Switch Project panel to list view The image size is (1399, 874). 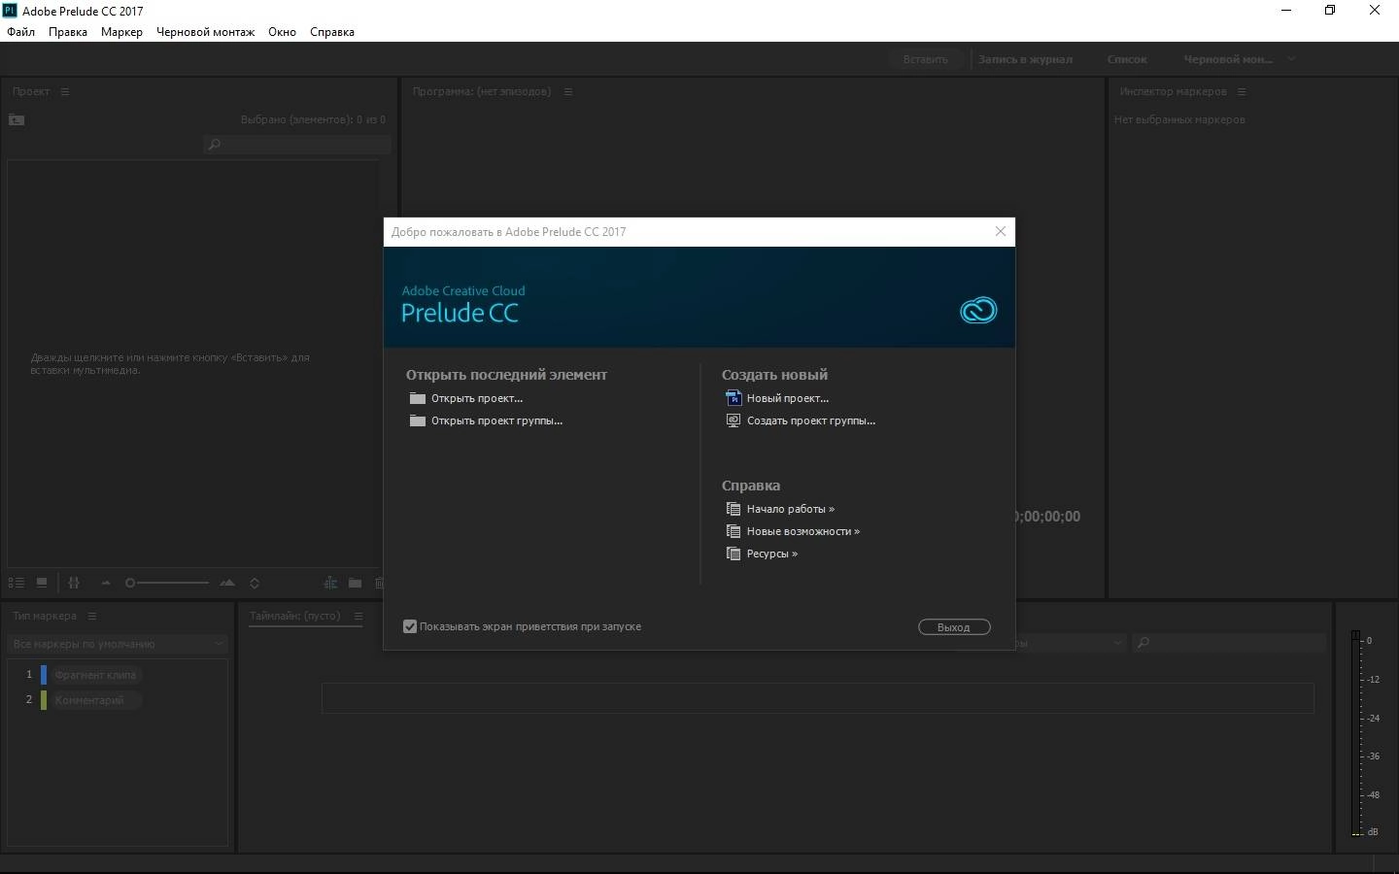[x=17, y=583]
